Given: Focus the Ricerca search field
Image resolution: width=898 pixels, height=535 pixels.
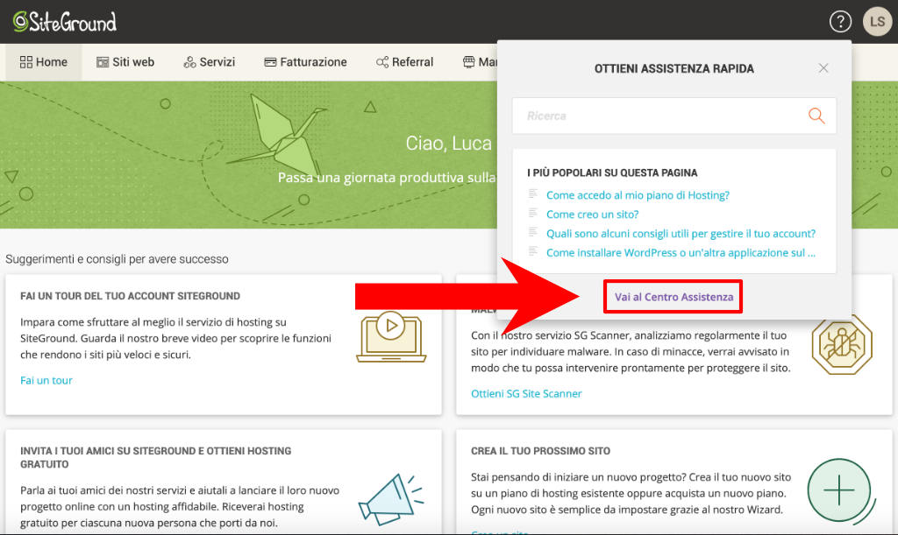Looking at the screenshot, I should point(674,116).
